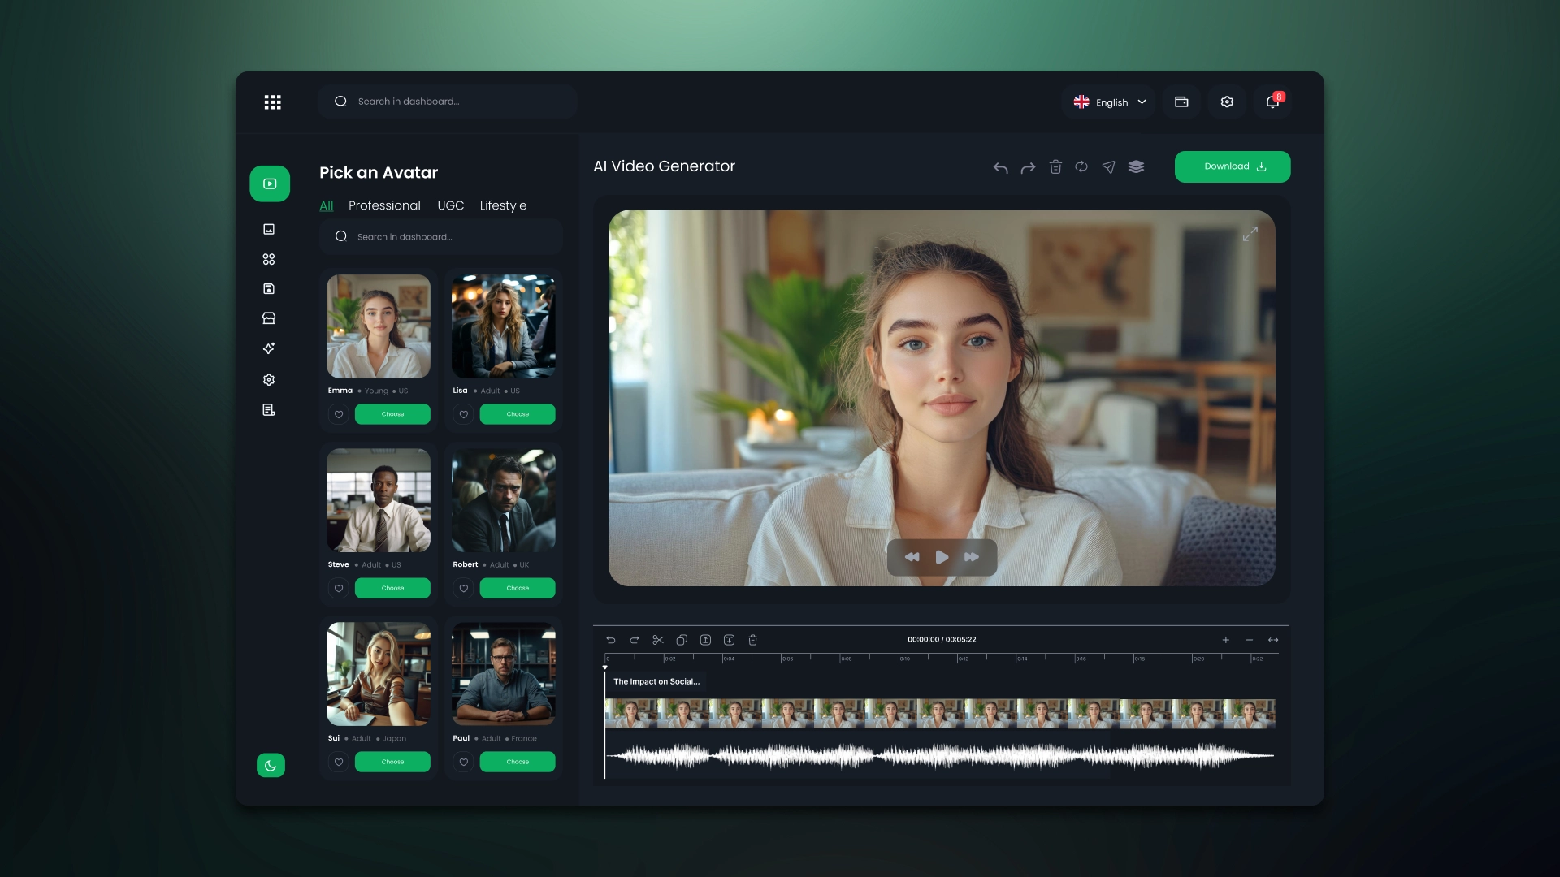Open the apps grid menu

click(273, 102)
